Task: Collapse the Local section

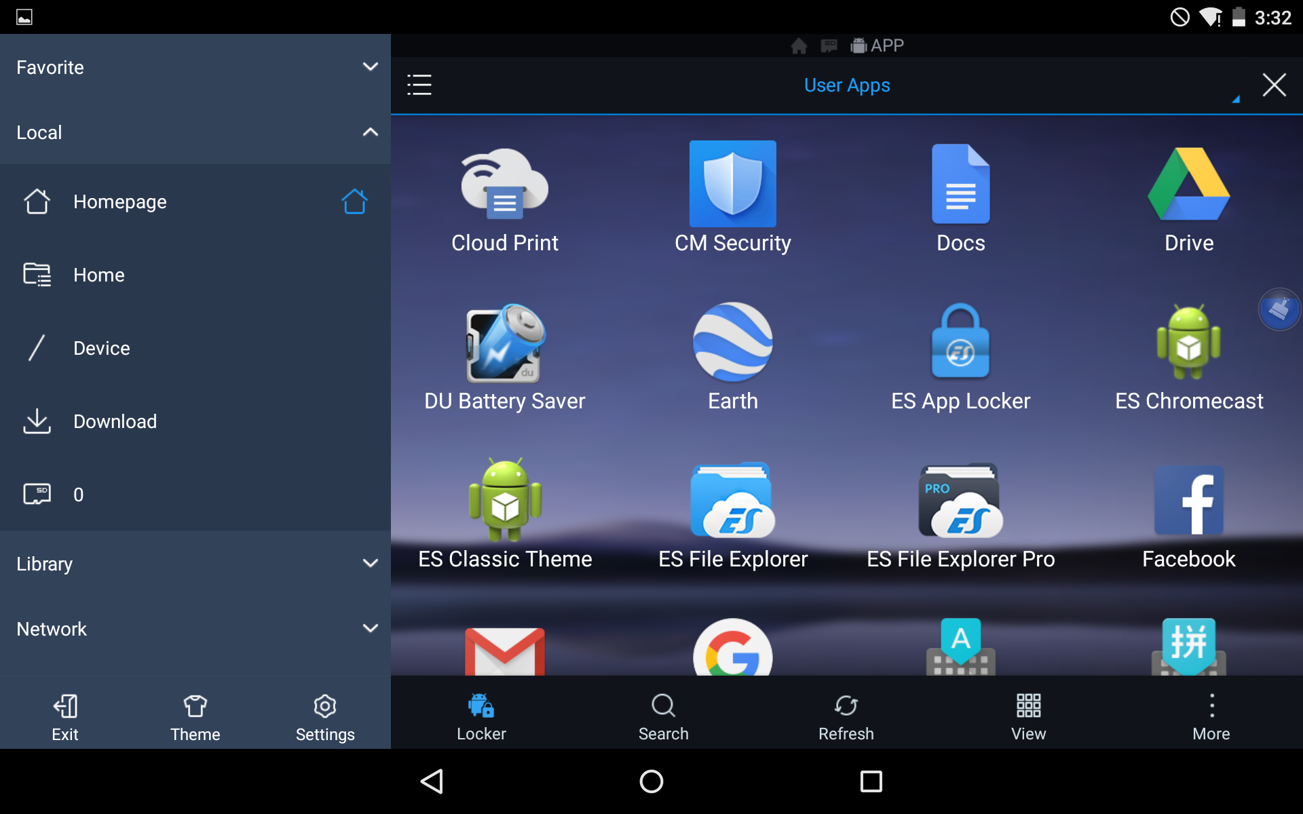Action: [x=370, y=132]
